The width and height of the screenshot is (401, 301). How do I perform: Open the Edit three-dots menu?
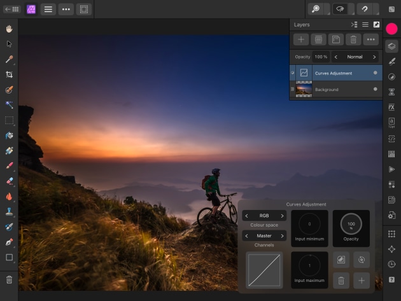66,10
